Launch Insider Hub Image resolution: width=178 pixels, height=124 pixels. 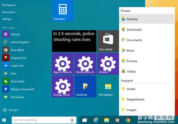coord(13,66)
